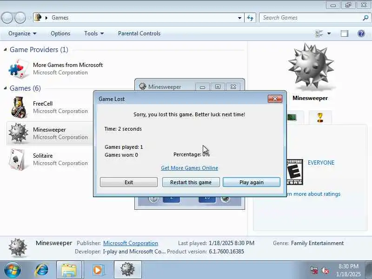Screen dimensions: 372x279
Task: Click the taskbar clock showing 8:30 PM
Action: click(348, 270)
